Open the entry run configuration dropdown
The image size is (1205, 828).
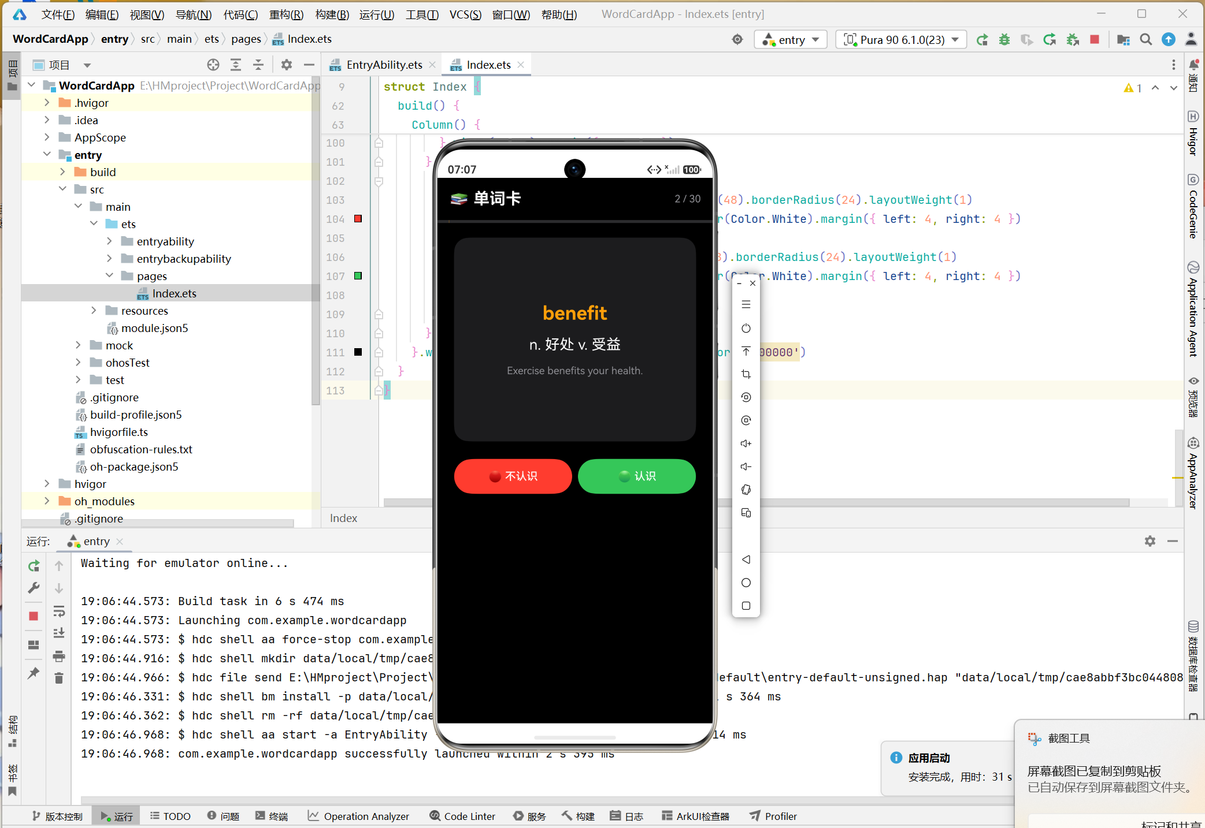tap(791, 39)
